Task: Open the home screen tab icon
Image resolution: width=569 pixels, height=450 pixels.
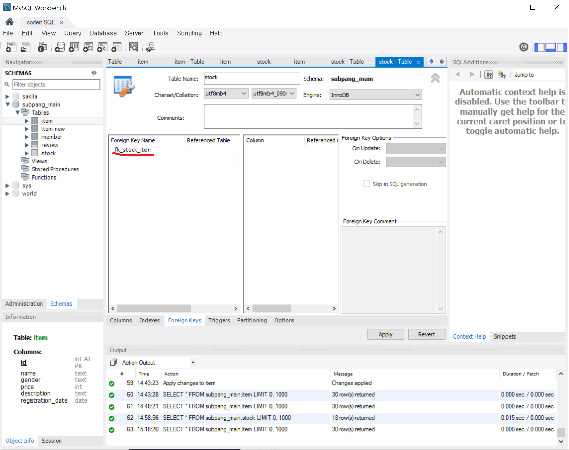Action: pos(9,22)
